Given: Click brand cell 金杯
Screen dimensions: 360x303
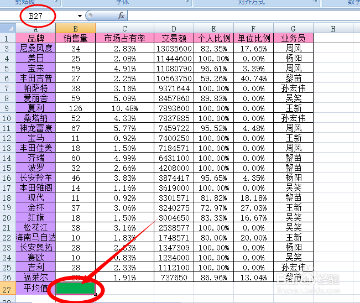Looking at the screenshot, I should [x=35, y=208].
